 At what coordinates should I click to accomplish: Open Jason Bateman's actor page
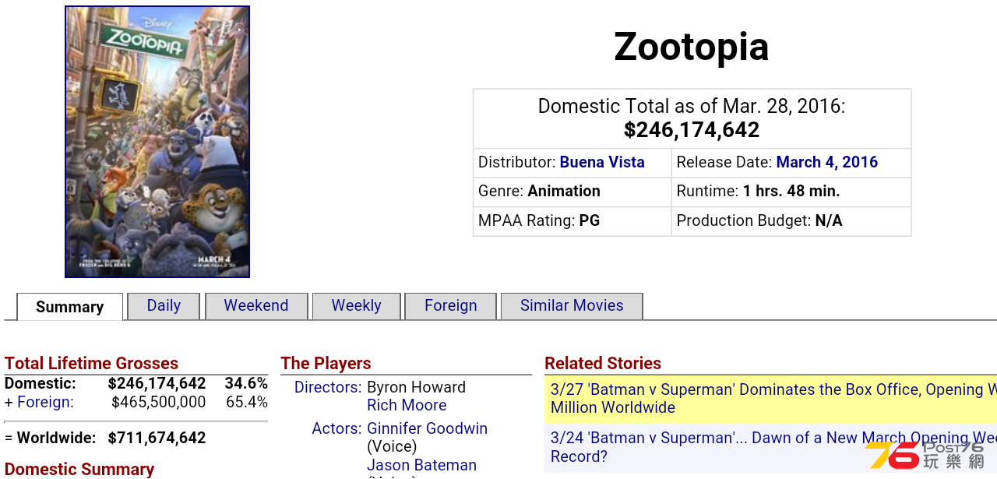[421, 465]
